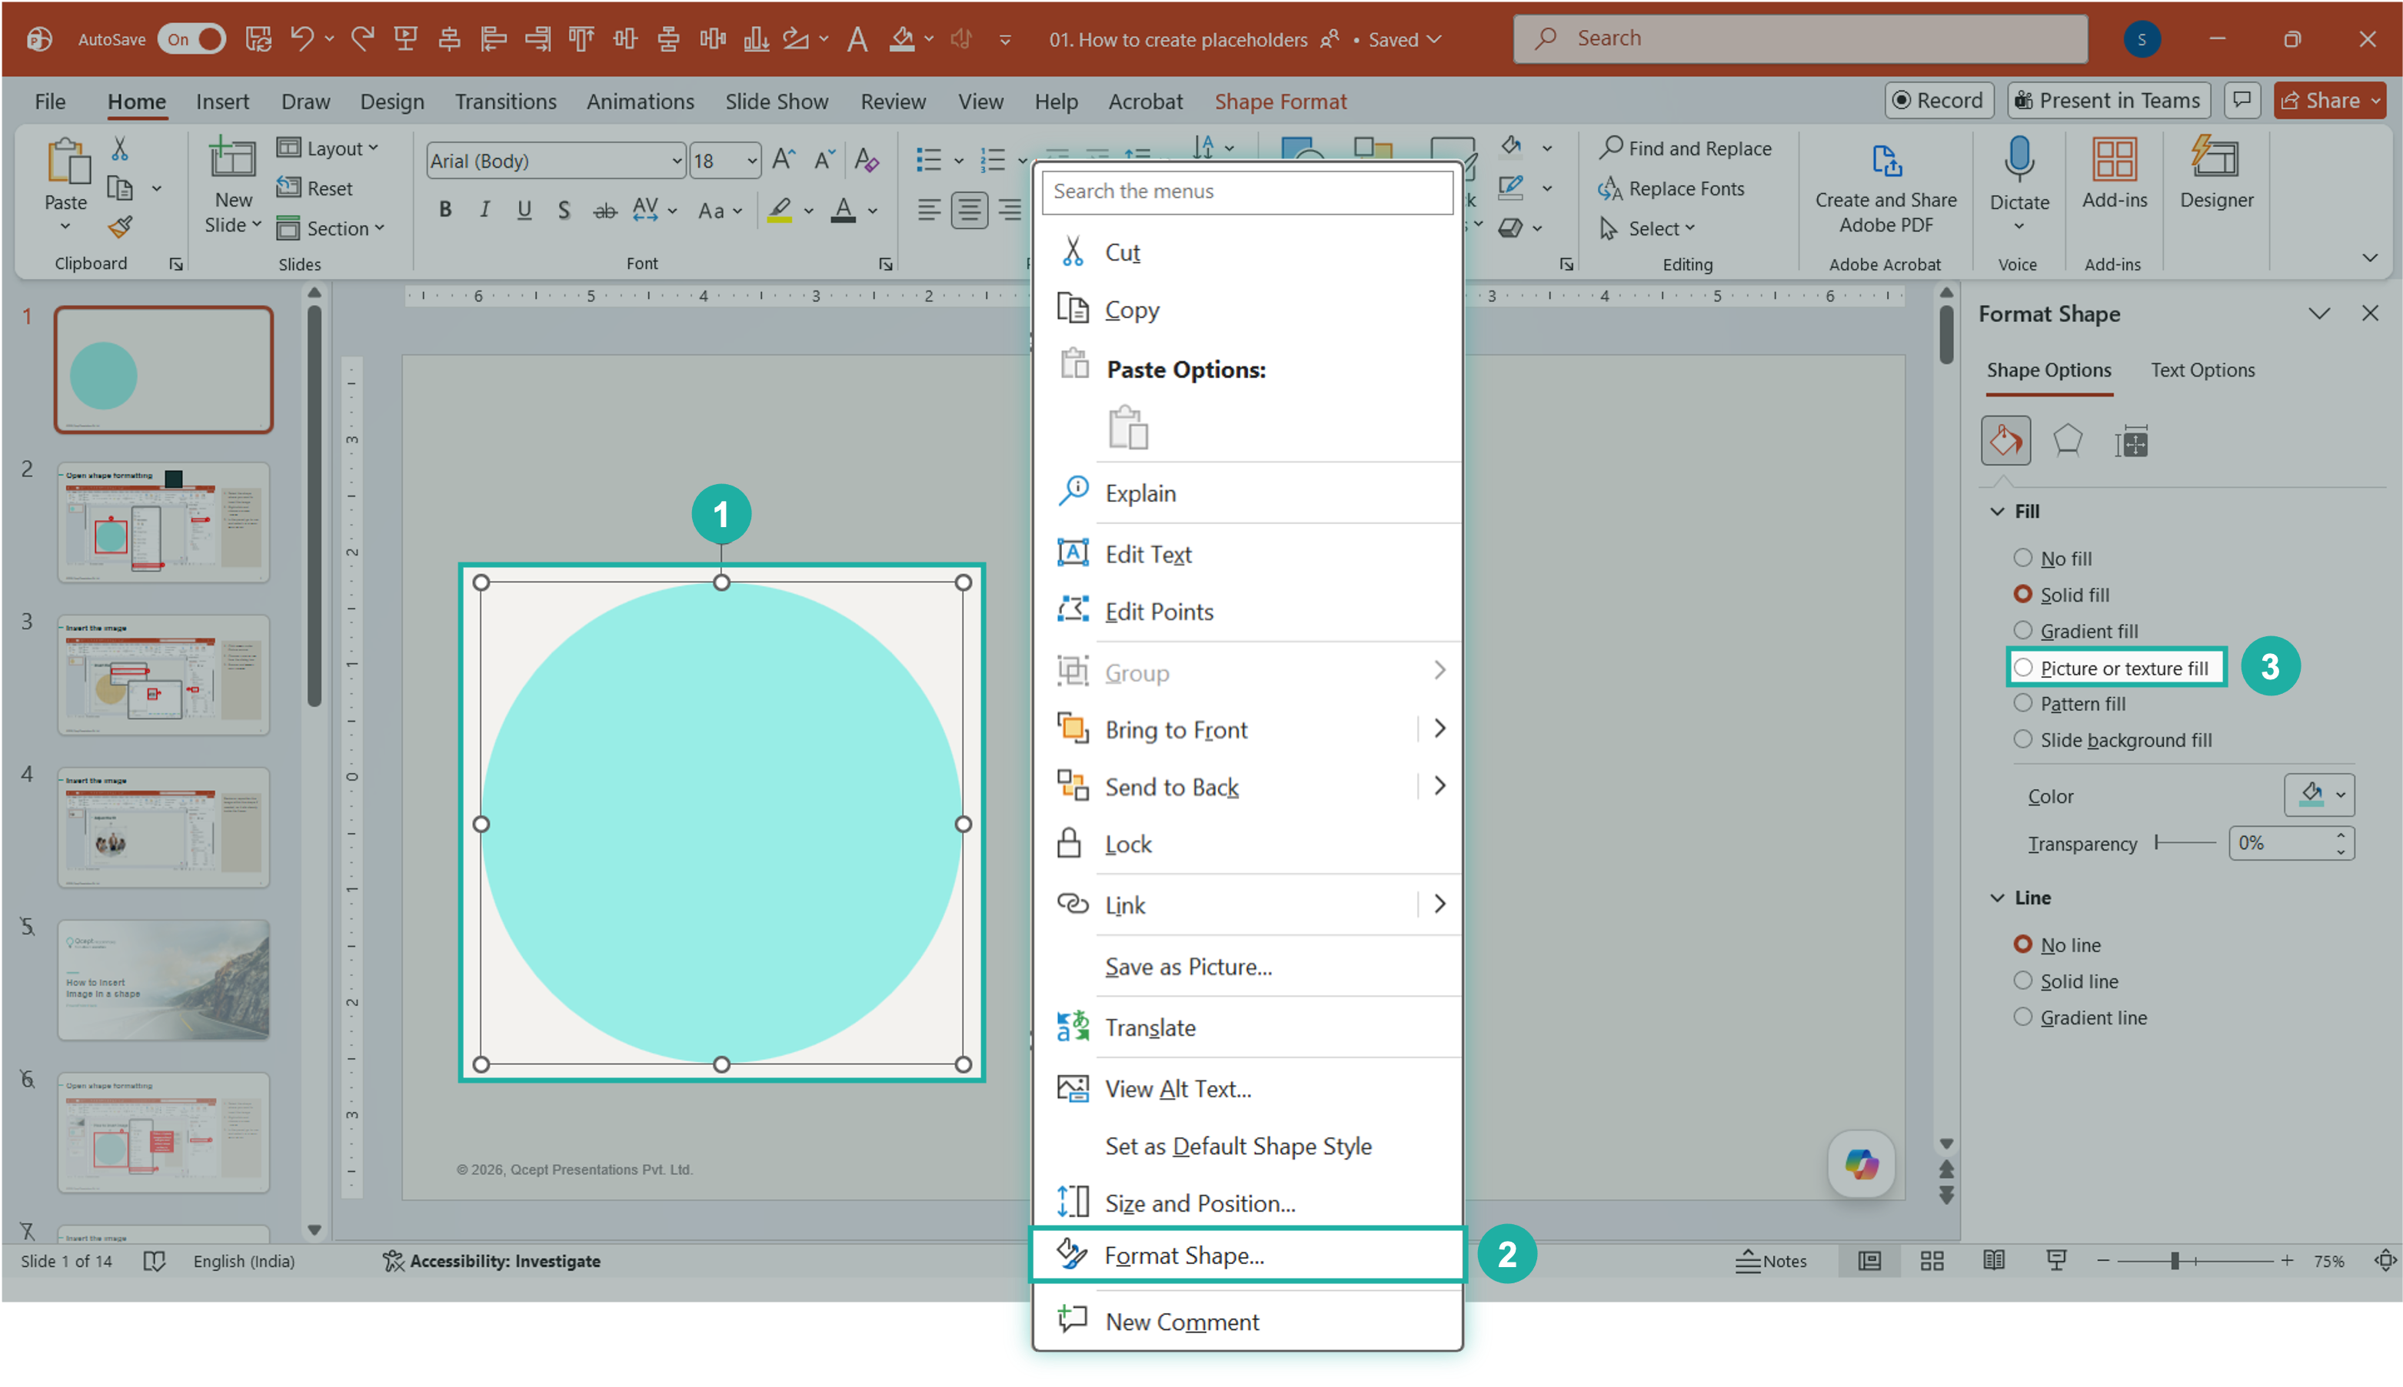The image size is (2403, 1387).
Task: Collapse the Line section expander
Action: [x=1997, y=898]
